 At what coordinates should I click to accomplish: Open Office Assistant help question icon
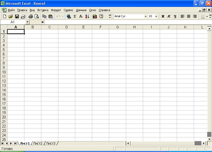[101, 16]
